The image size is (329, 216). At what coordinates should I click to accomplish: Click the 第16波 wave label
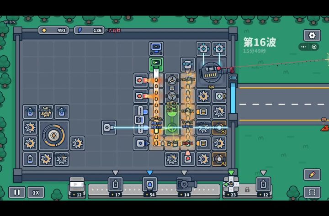[x=260, y=42]
